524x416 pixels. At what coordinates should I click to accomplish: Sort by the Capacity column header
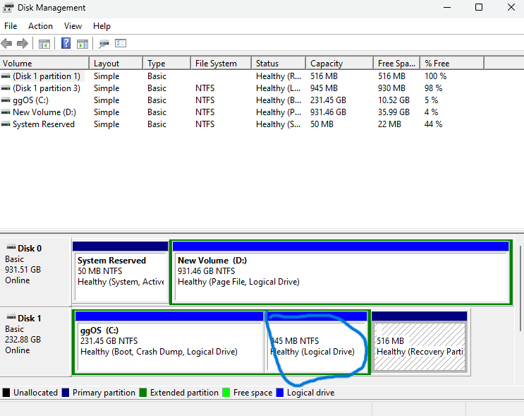point(339,64)
